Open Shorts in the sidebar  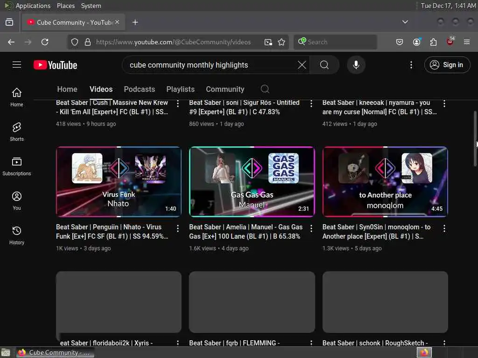[17, 132]
